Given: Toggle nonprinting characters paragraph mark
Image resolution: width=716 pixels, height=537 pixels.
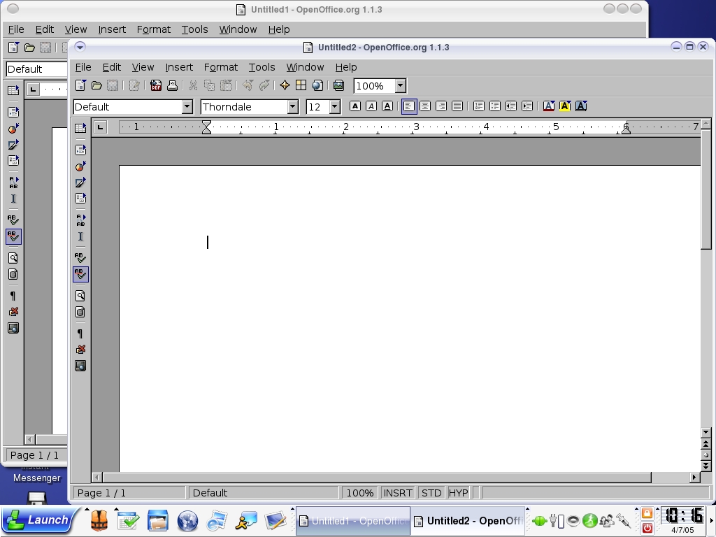Looking at the screenshot, I should pos(80,334).
